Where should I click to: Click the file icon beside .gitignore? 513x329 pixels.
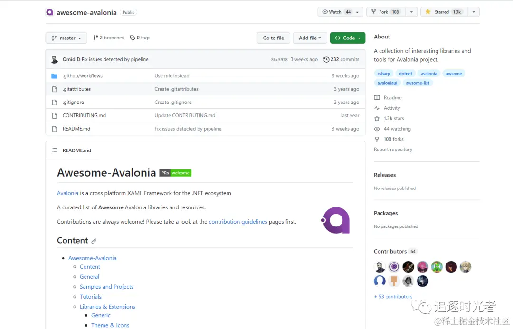point(54,103)
